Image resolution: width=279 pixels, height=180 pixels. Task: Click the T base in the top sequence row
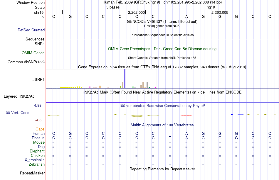coord(170,16)
